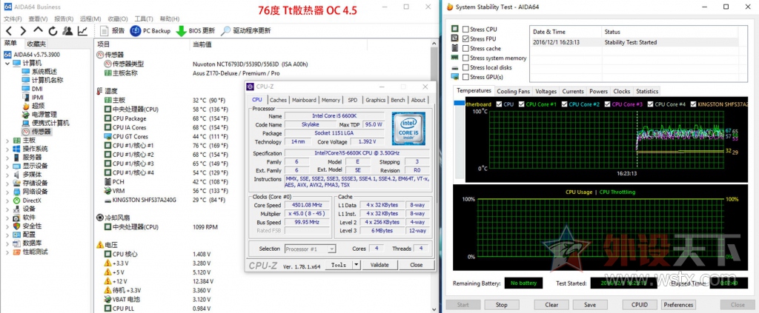Click the thermometer icon beside 温度
The width and height of the screenshot is (759, 313).
[x=100, y=91]
